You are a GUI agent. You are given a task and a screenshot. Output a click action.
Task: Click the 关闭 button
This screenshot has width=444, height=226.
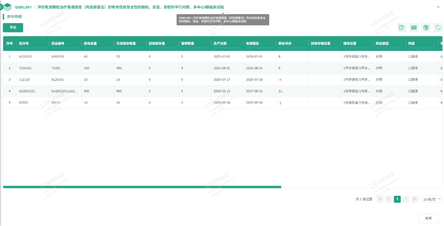point(428,218)
